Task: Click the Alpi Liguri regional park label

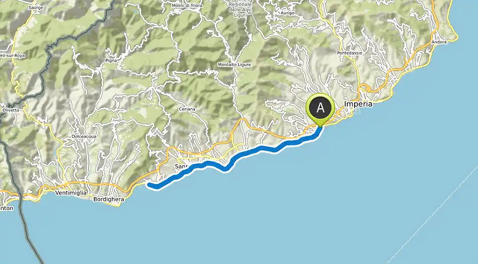Action: coord(241,8)
